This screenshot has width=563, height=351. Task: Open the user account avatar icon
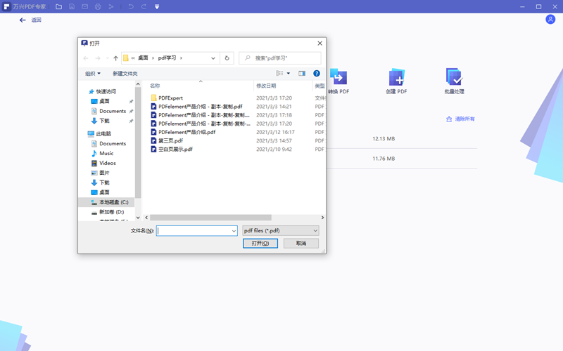pos(550,20)
